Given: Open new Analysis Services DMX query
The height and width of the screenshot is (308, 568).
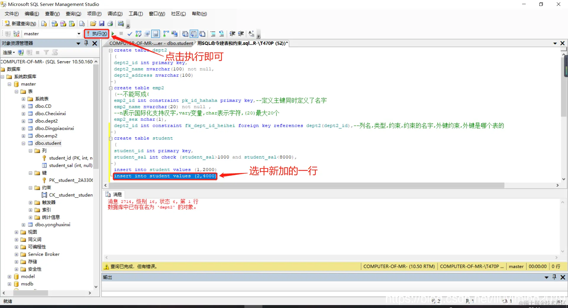Looking at the screenshot, I should point(63,24).
